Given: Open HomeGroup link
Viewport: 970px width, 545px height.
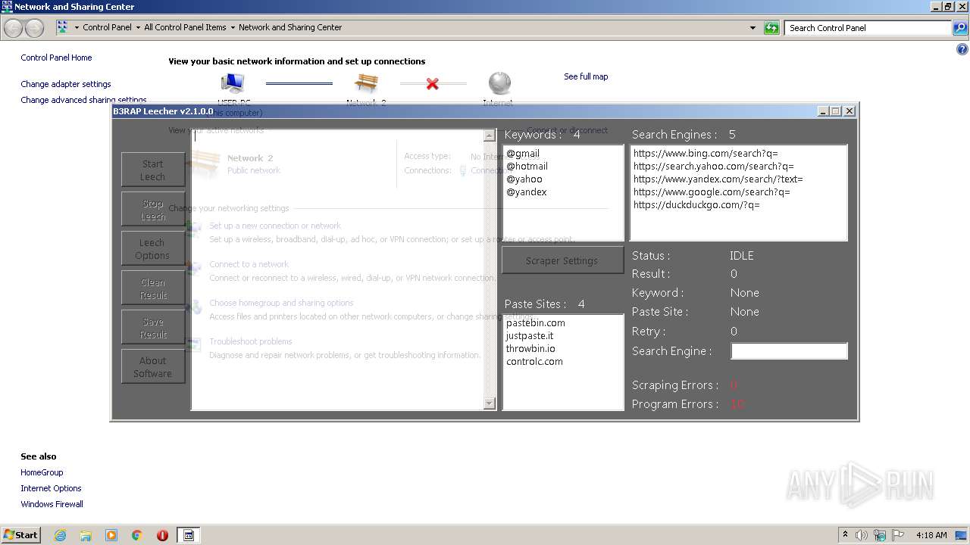Looking at the screenshot, I should coord(42,472).
